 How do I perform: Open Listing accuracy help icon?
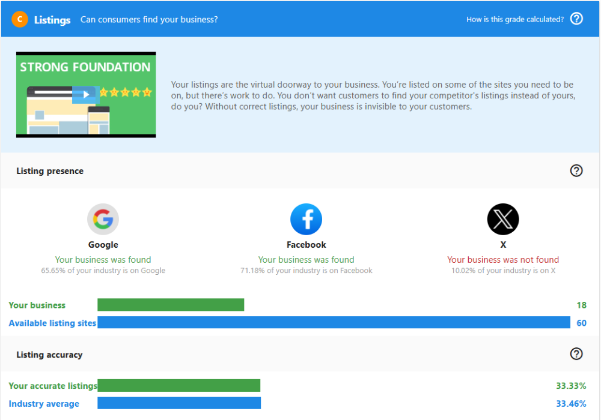tap(576, 354)
